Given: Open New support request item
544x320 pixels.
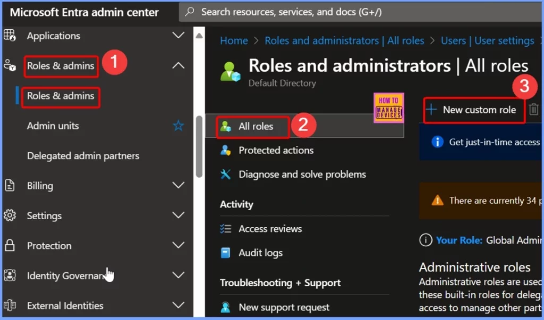Looking at the screenshot, I should tap(284, 307).
